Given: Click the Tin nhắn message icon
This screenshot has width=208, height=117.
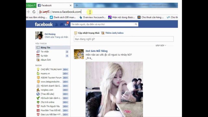Looking at the screenshot, I should click(x=38, y=52).
